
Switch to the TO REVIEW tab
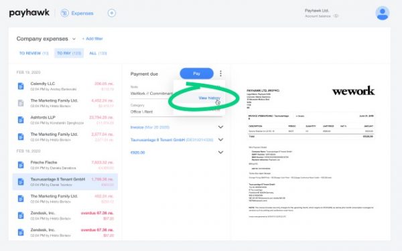click(34, 53)
